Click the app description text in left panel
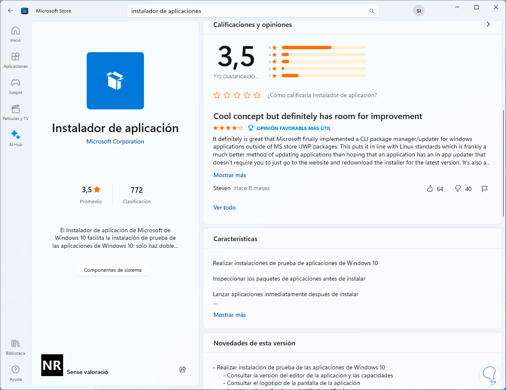The height and width of the screenshot is (390, 506). tap(115, 238)
